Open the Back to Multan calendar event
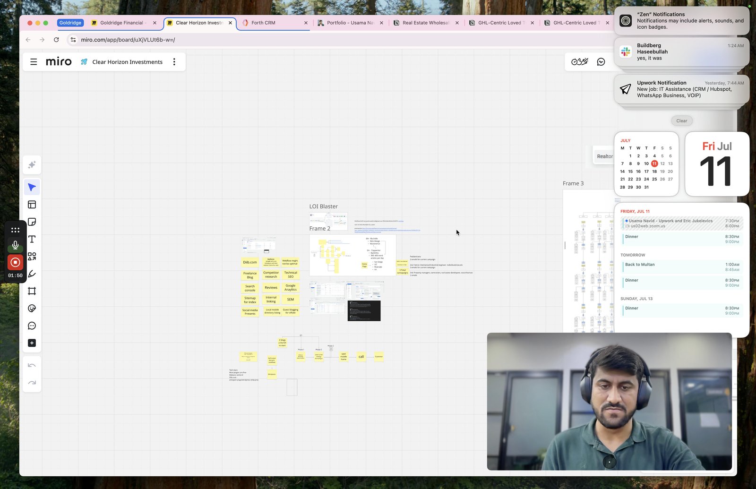The image size is (756, 489). coord(681,267)
